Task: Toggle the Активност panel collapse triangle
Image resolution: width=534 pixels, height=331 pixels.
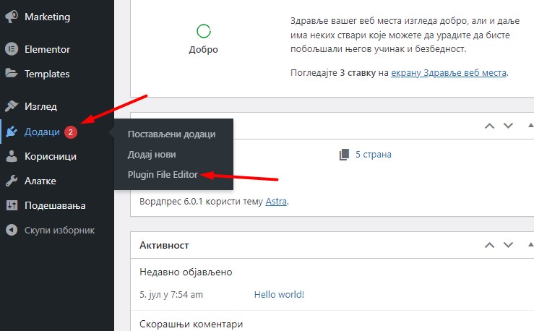Action: point(530,244)
